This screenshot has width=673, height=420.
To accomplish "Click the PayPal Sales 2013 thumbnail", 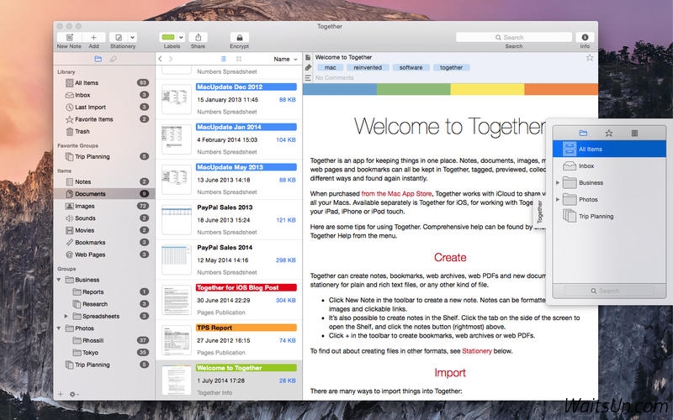I will [177, 220].
